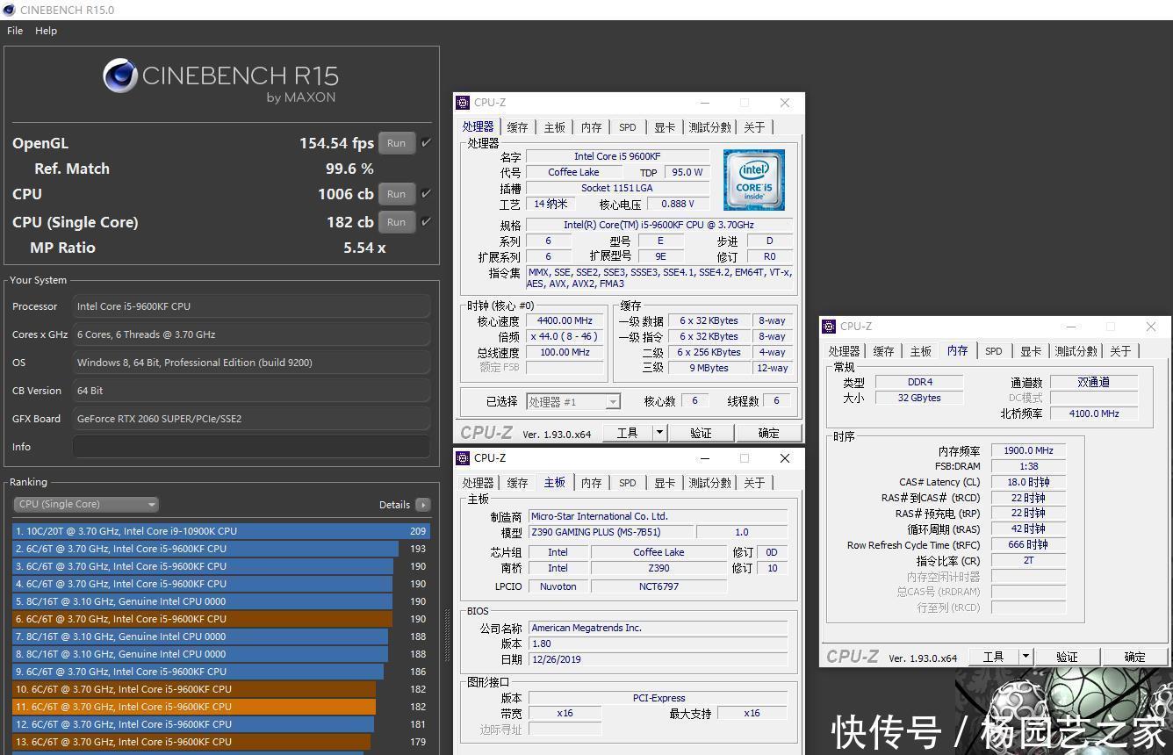
Task: Switch to 测试分数 tab in memory CPU-Z window
Action: tap(1076, 351)
